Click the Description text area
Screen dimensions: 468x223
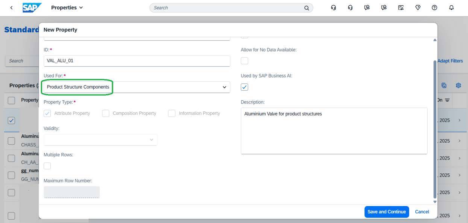tap(334, 131)
